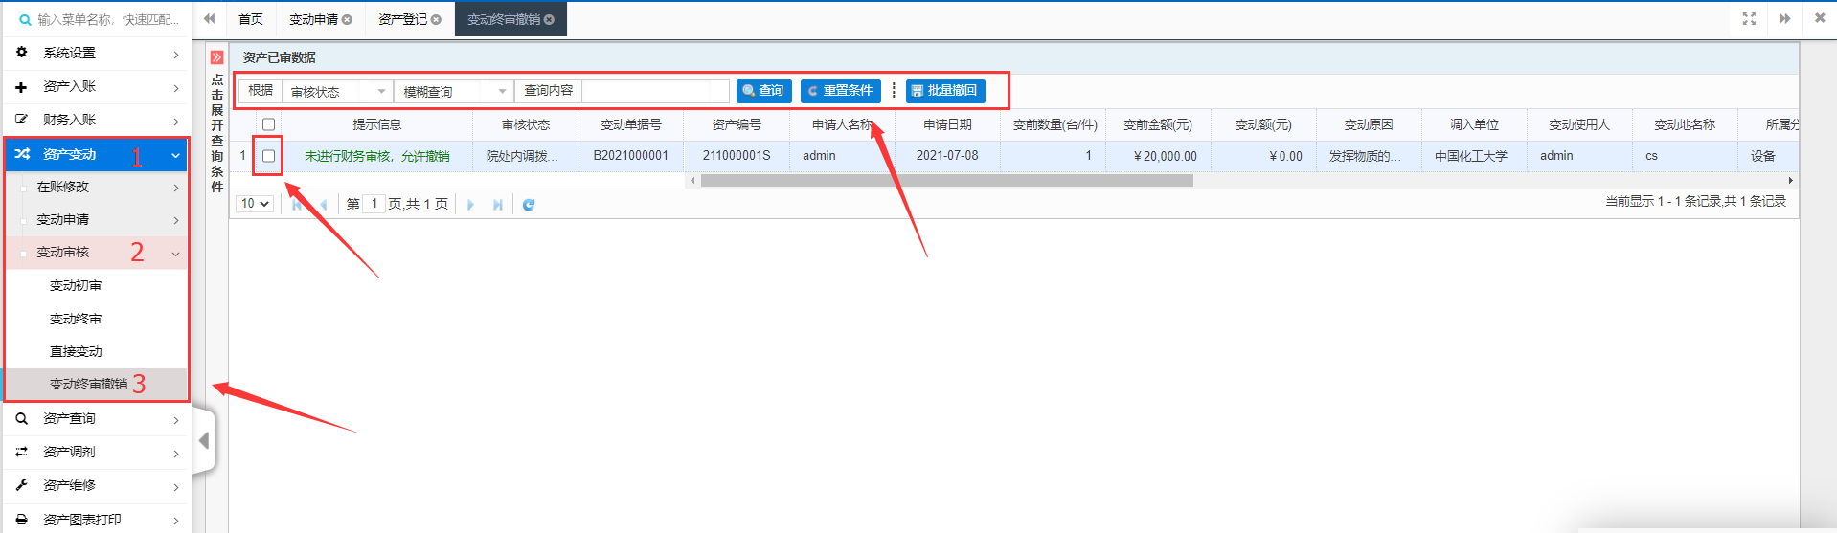The image size is (1837, 533).
Task: Click the fullscreen icon at top right
Action: (x=1749, y=19)
